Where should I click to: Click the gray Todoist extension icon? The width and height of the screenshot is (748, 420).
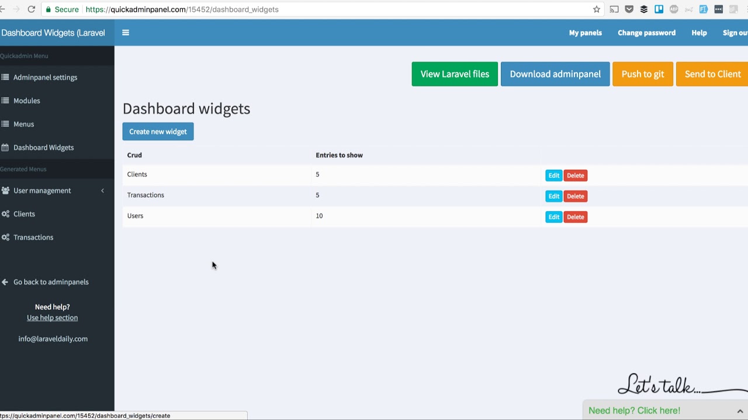coord(733,9)
